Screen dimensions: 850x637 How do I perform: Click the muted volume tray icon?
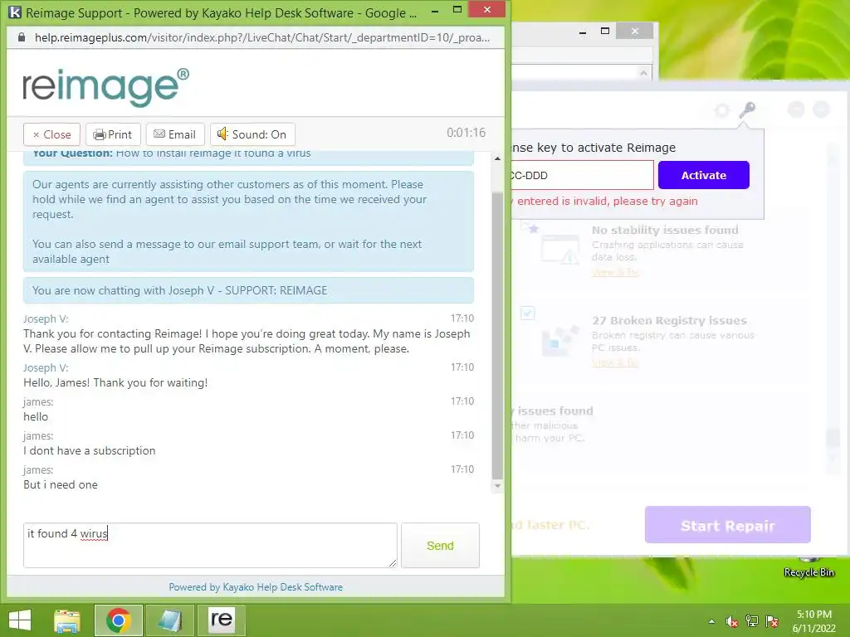(732, 621)
